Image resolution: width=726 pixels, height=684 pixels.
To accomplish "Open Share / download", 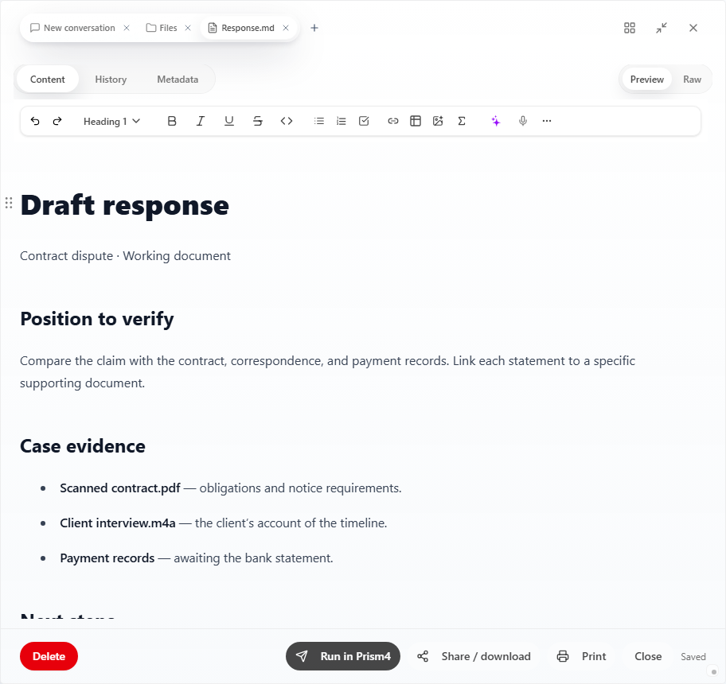I will (x=474, y=656).
